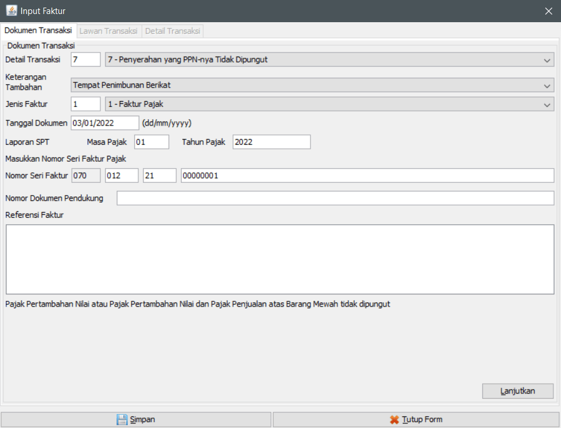
Task: Click the Detail Transaksi code field containing 7
Action: point(85,60)
